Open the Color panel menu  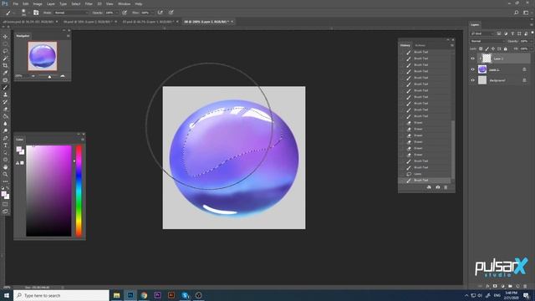[82, 140]
